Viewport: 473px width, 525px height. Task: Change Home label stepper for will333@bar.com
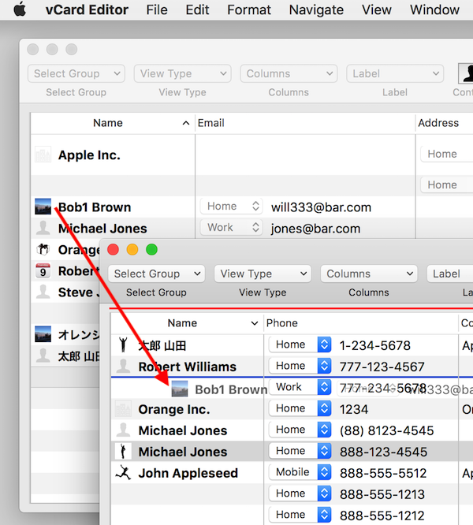click(x=231, y=207)
